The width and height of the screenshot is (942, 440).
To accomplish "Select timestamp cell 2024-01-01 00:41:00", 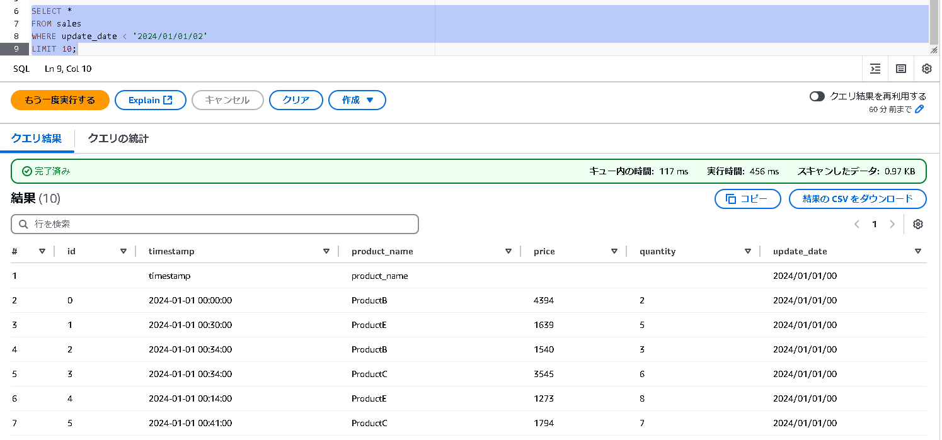I will click(190, 423).
